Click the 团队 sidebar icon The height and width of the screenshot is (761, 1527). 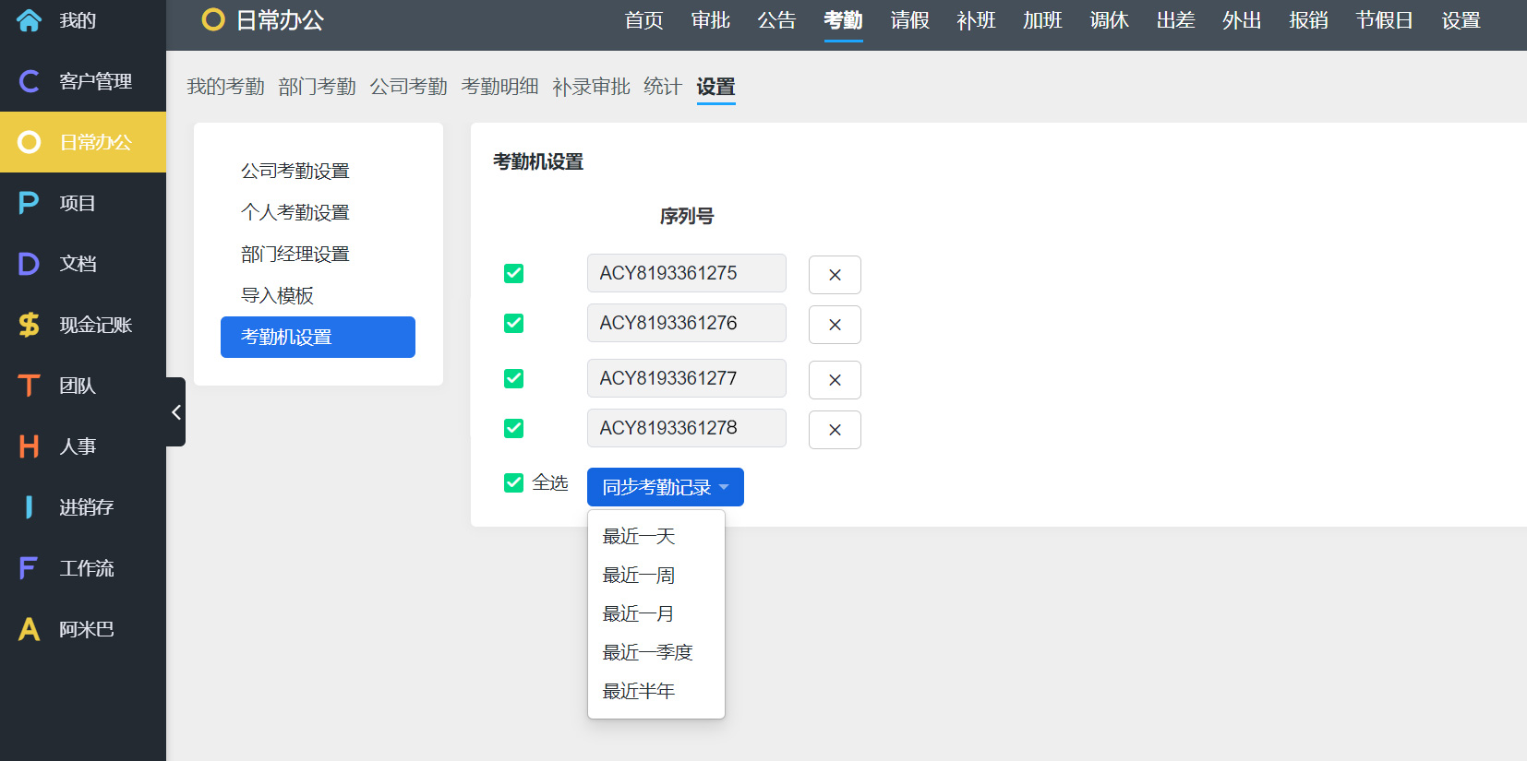30,386
